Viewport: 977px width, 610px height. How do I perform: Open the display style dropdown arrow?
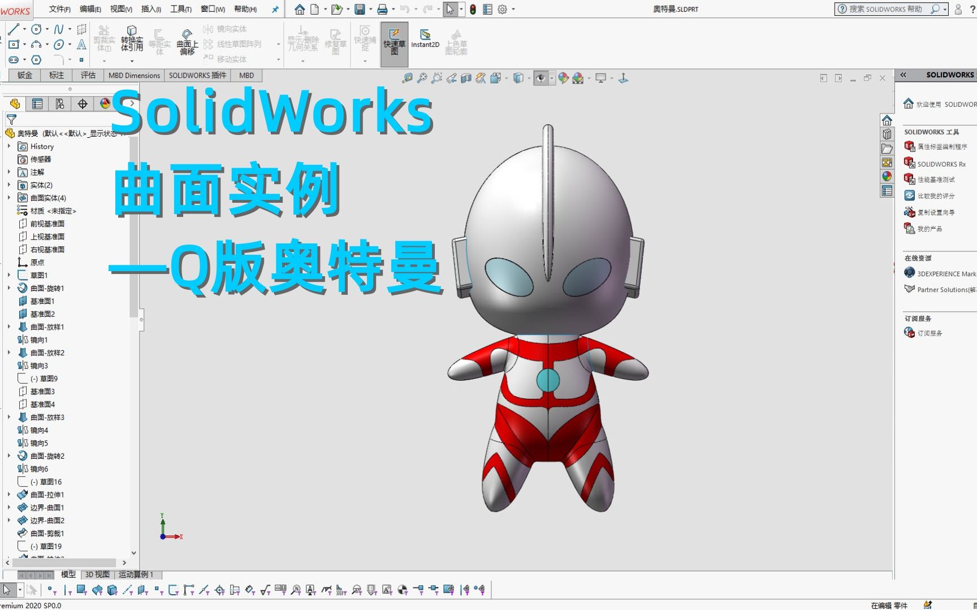point(529,77)
